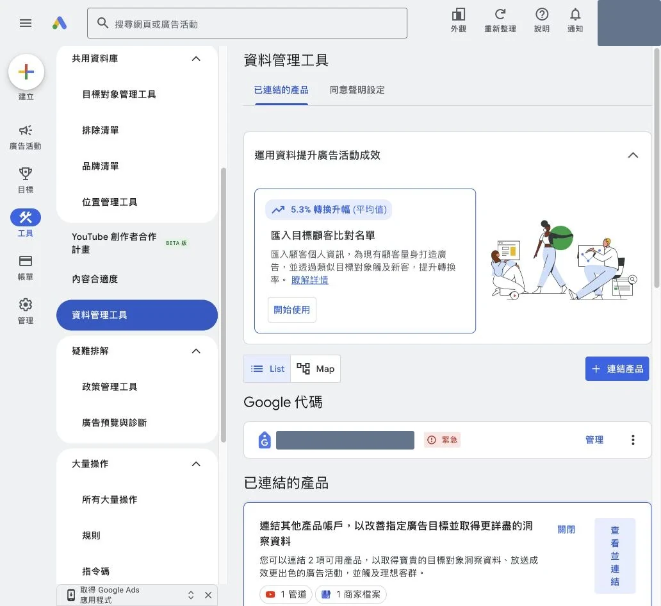Screen dimensions: 661x606
Task: Click the 連結產品 button
Action: click(617, 369)
